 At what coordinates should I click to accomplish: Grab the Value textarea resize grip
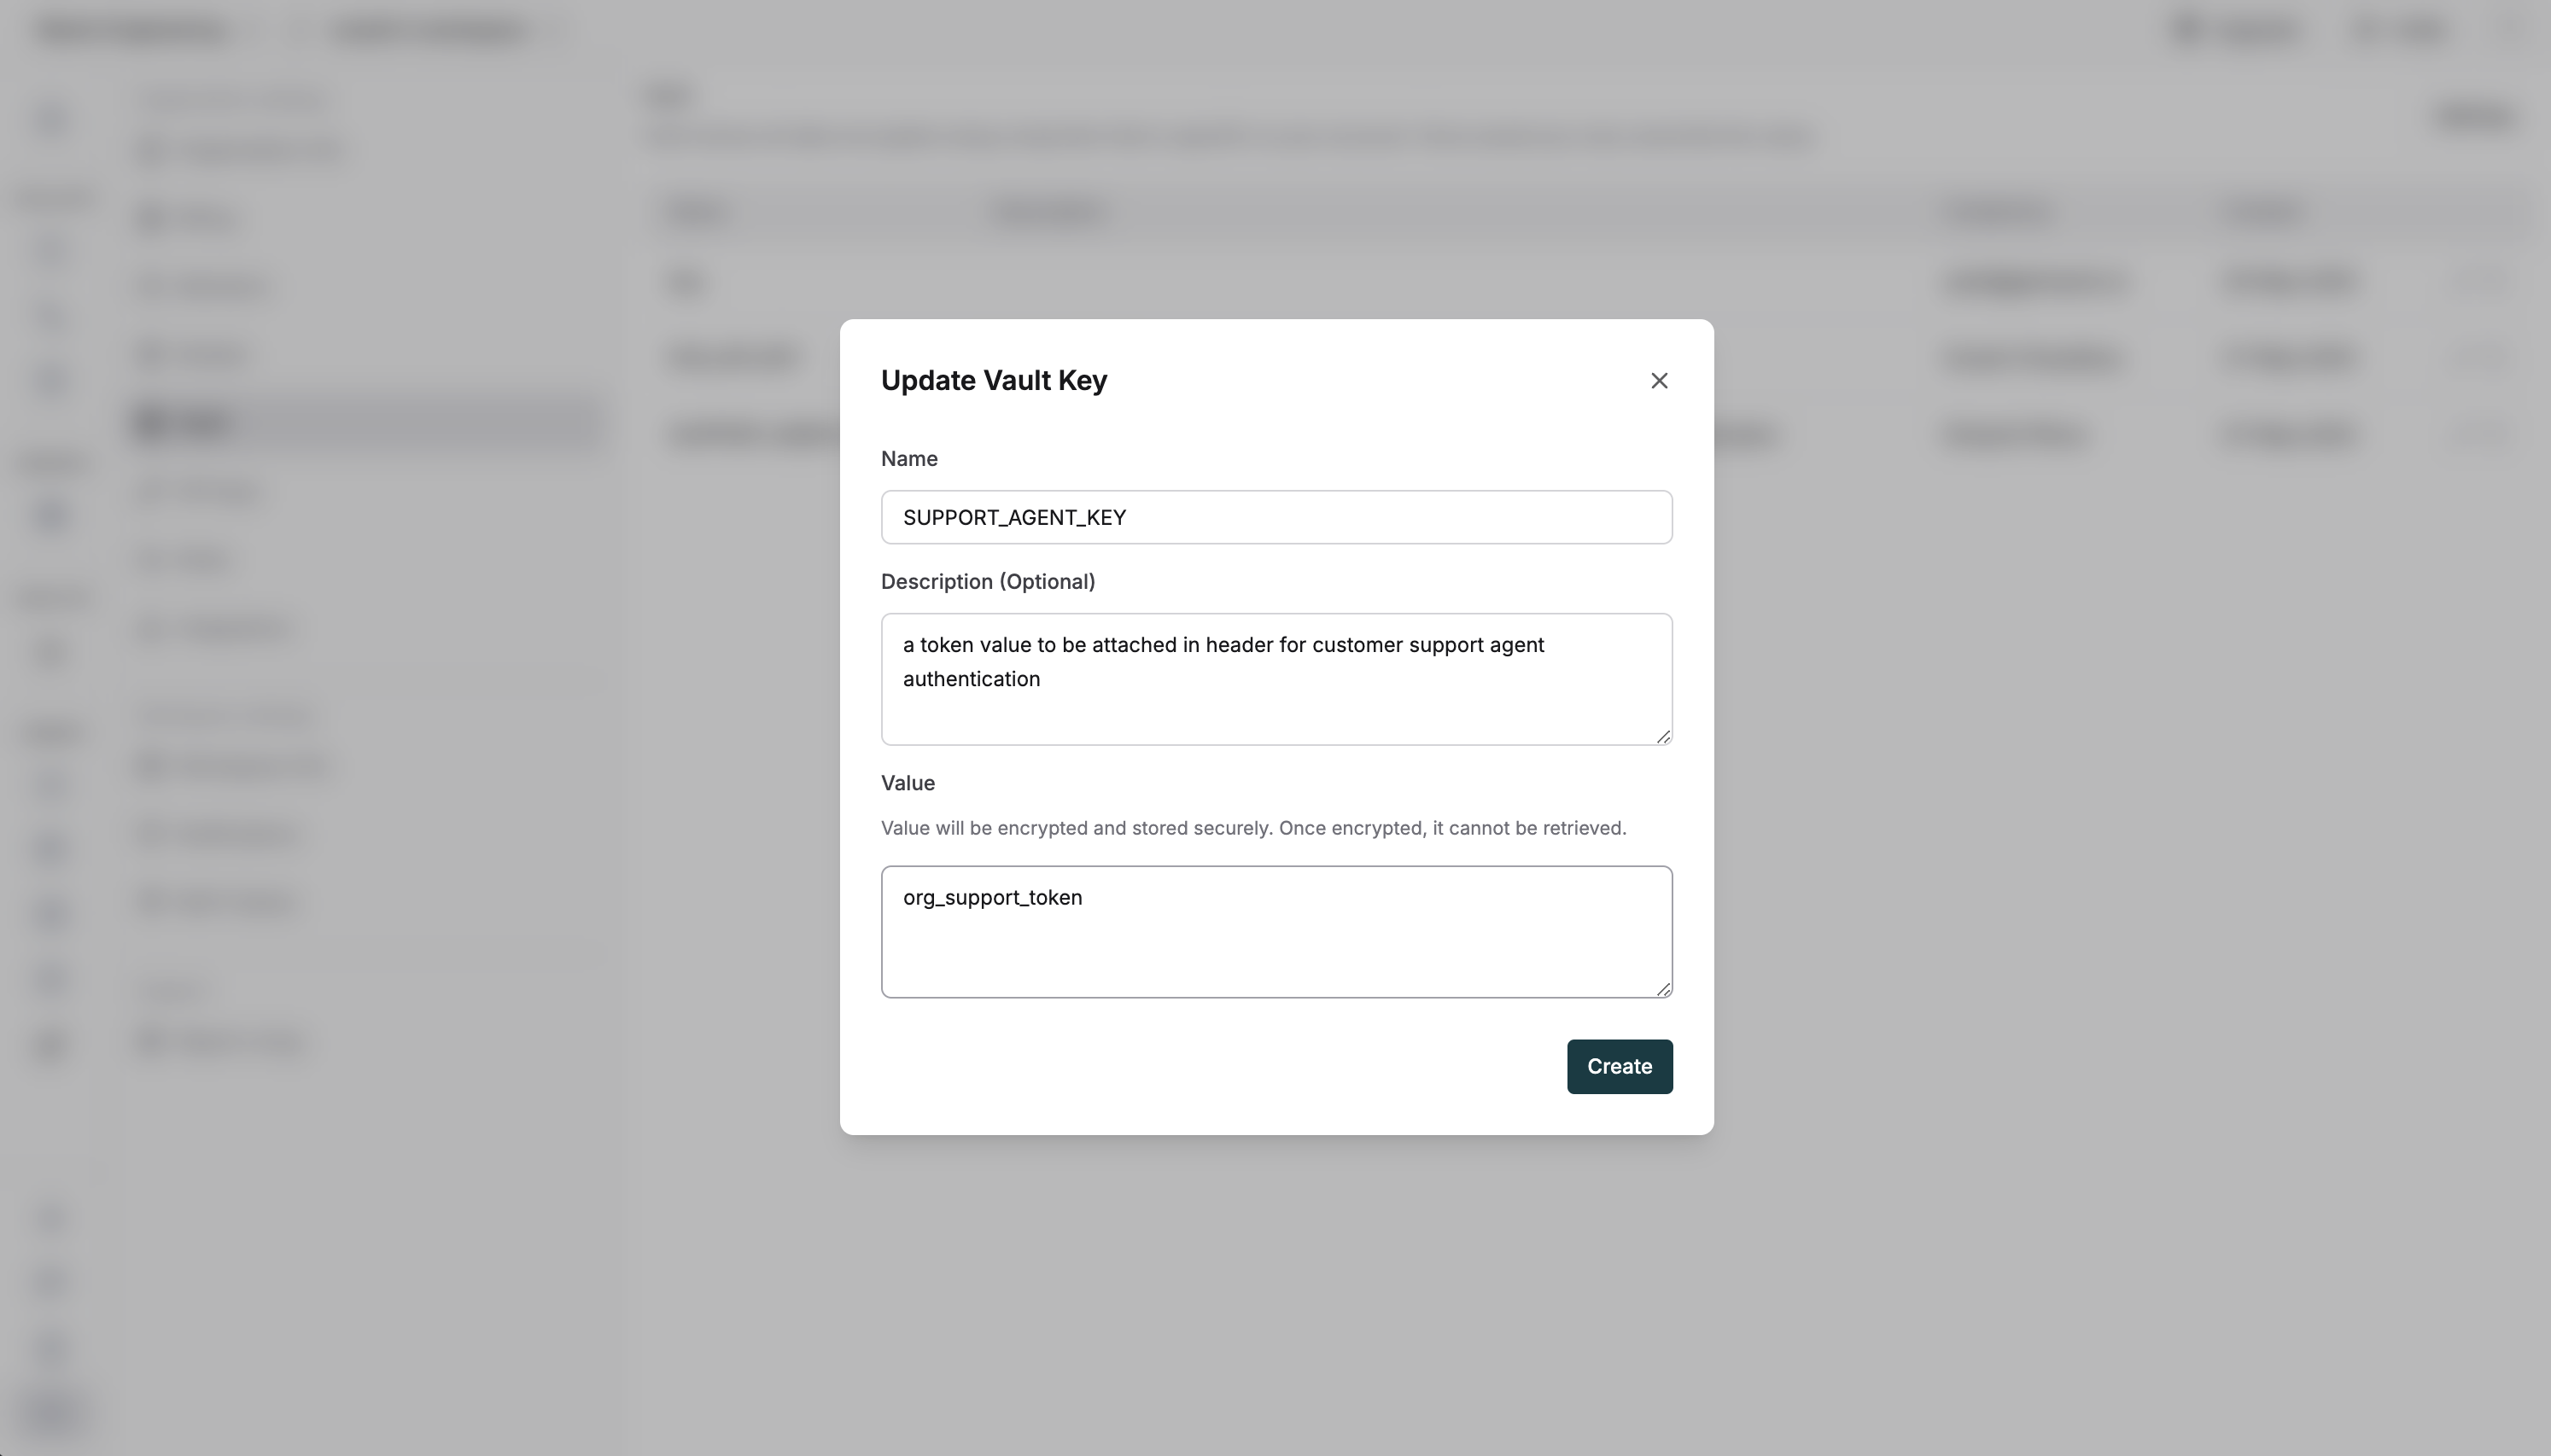(x=1663, y=989)
